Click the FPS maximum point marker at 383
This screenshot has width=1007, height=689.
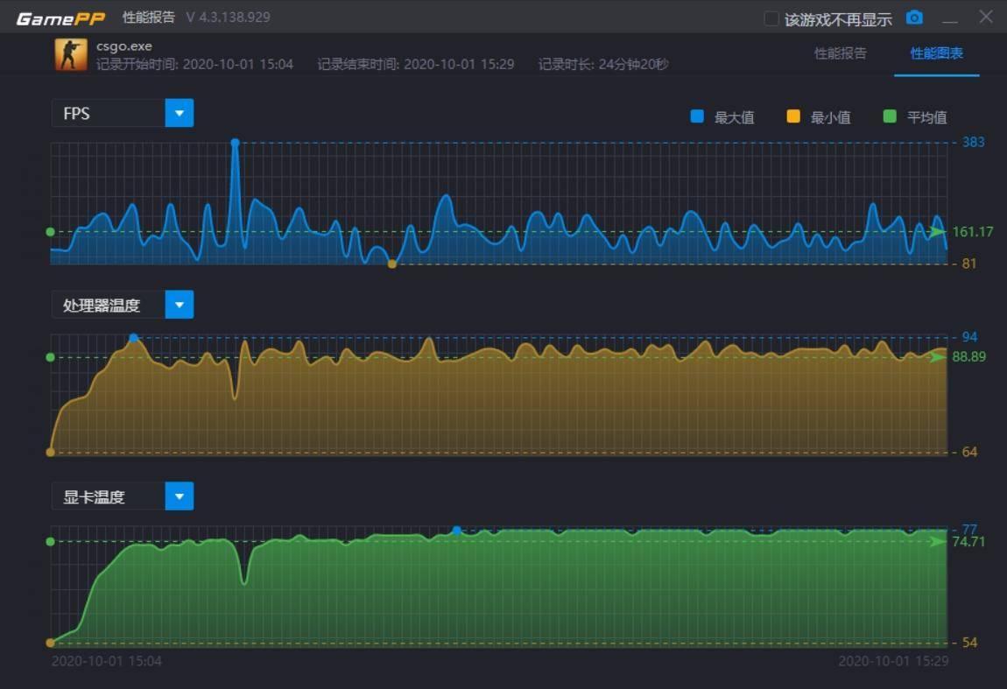(x=235, y=143)
